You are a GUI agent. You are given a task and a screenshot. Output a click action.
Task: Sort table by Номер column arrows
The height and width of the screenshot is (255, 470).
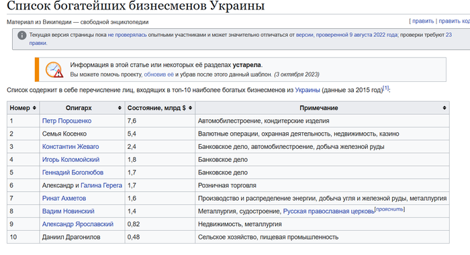[x=34, y=108]
